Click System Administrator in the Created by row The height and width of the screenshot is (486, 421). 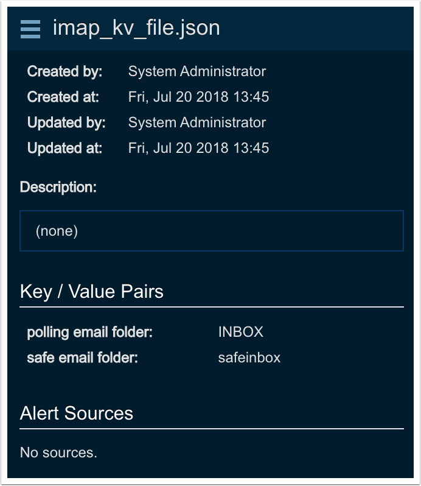click(197, 71)
